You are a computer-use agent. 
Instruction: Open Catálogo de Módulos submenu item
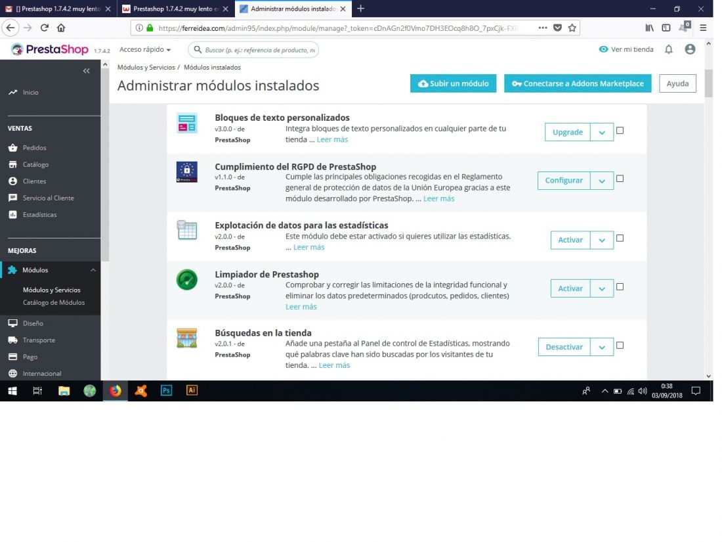click(54, 303)
